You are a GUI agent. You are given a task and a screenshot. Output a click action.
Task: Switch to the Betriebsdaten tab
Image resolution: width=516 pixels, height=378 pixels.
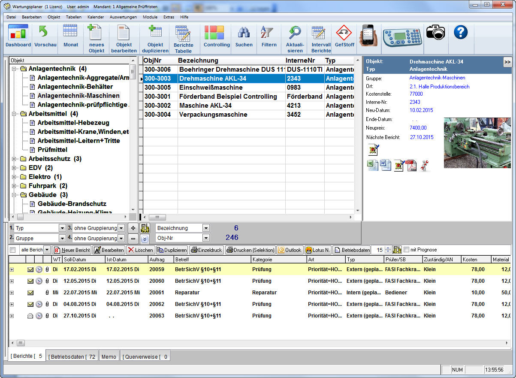72,357
